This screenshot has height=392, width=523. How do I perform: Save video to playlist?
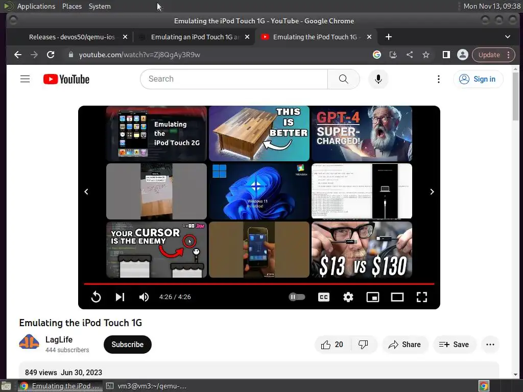coord(454,345)
